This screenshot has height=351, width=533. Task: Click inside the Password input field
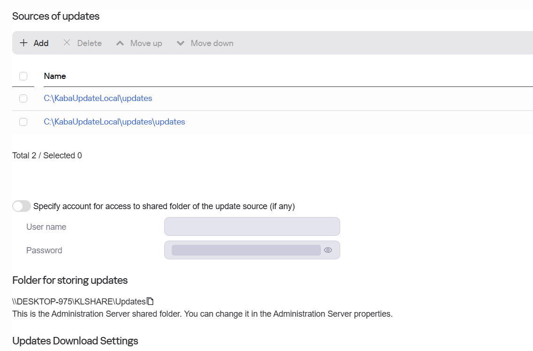(x=246, y=250)
